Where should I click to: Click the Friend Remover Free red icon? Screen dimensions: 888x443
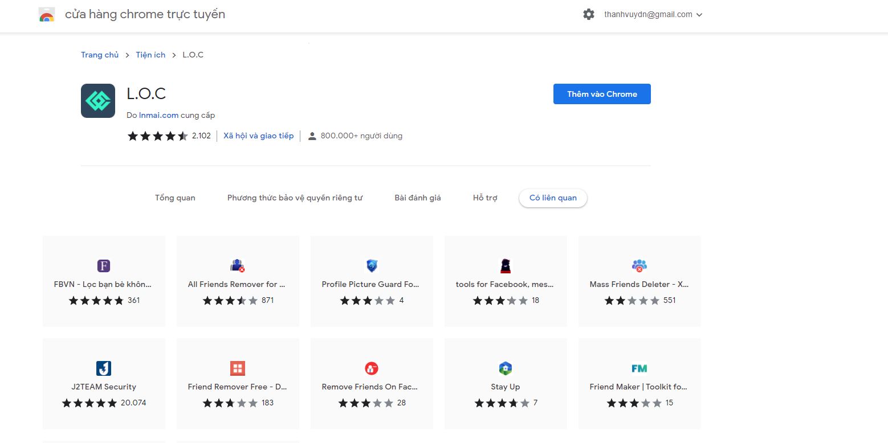238,368
